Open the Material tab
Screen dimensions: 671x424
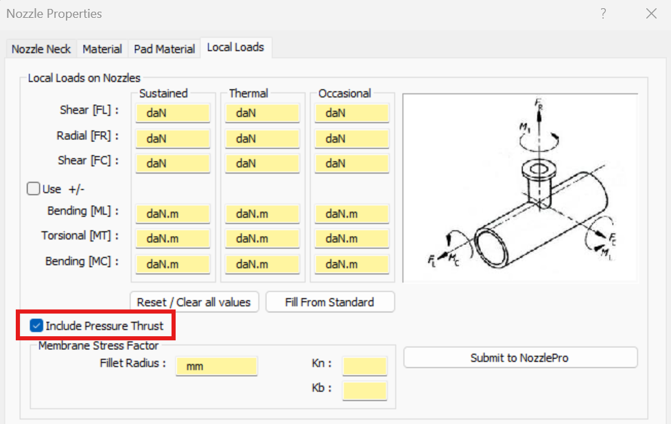tap(102, 49)
